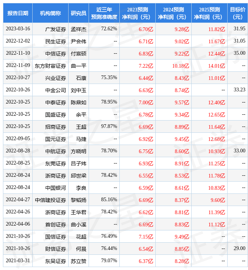The image size is (248, 270).
Task: Click 2024 forecast 8.28亿
Action: point(182,261)
